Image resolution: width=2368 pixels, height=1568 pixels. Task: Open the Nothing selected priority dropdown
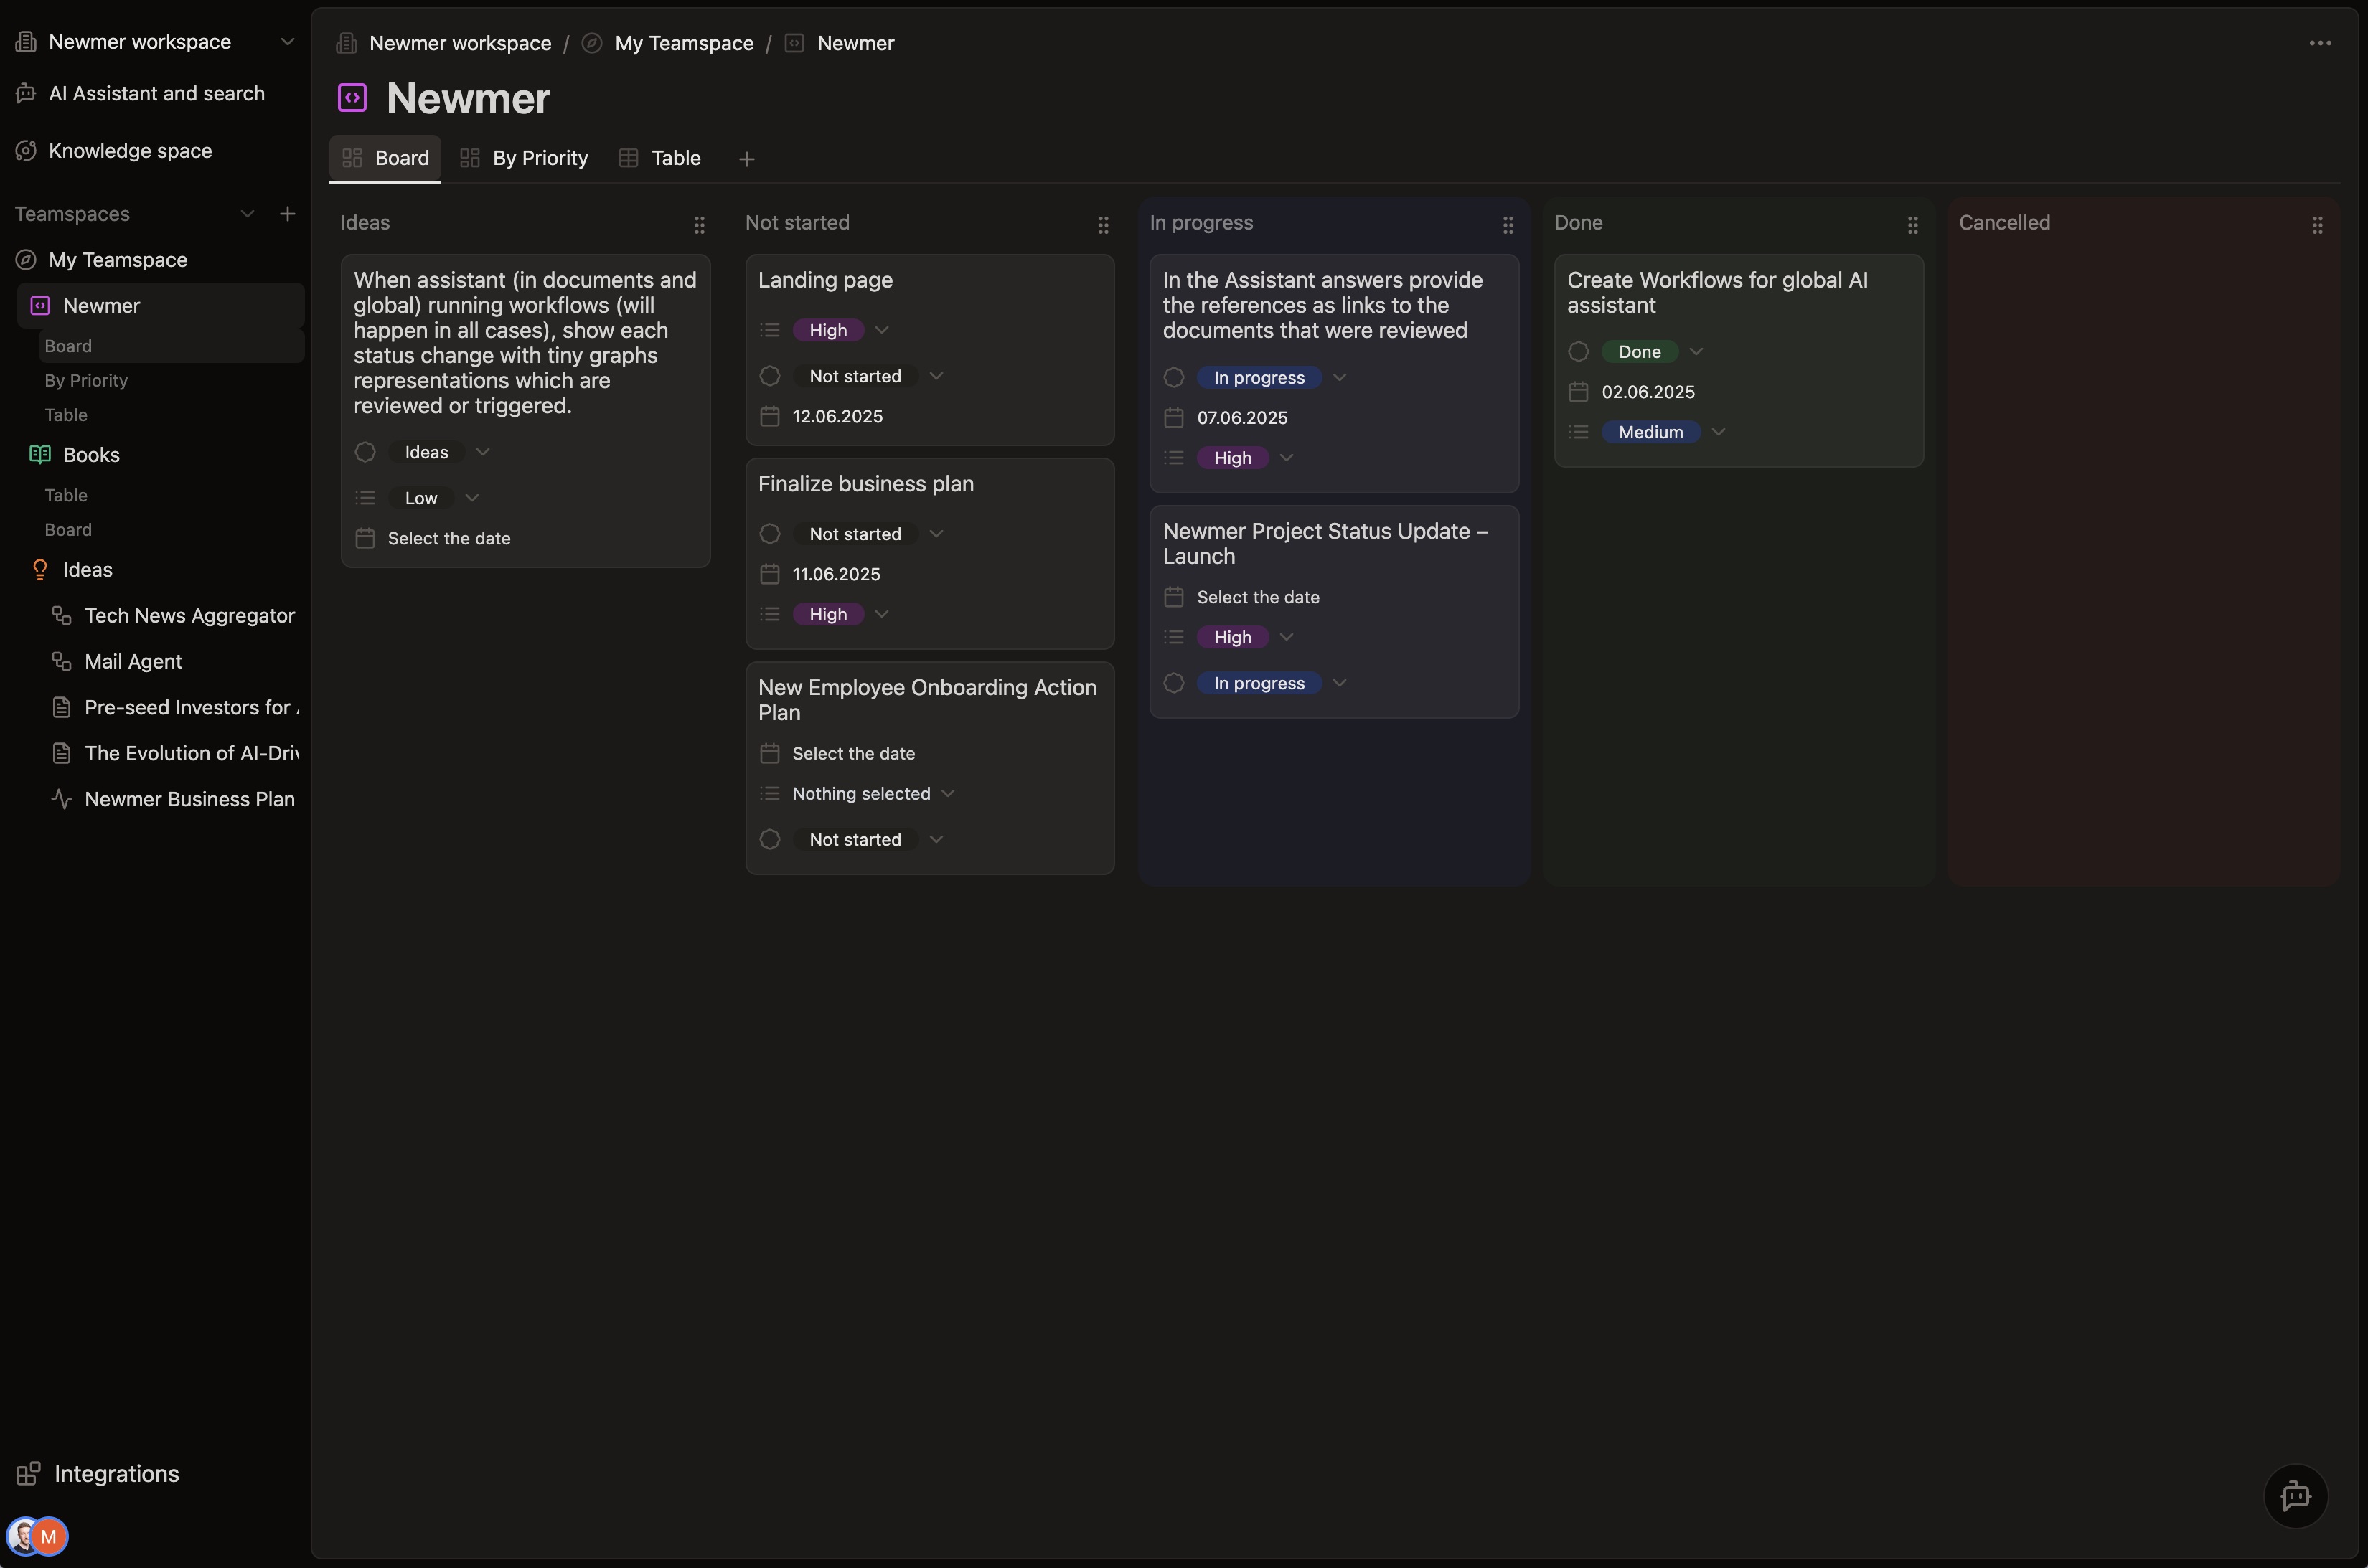pos(947,794)
